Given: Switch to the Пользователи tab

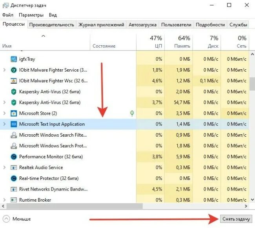Looking at the screenshot, I should pyautogui.click(x=176, y=25).
